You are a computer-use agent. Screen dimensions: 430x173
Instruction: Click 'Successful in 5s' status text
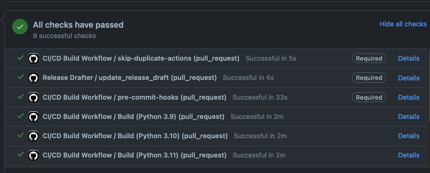[271, 58]
